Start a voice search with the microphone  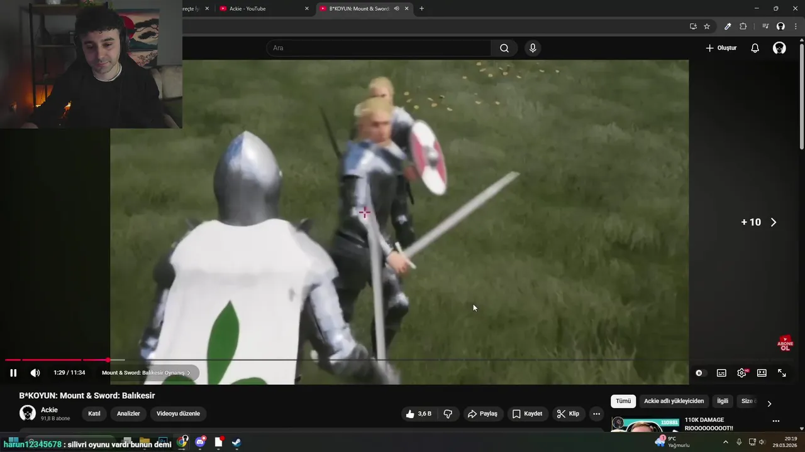(533, 48)
